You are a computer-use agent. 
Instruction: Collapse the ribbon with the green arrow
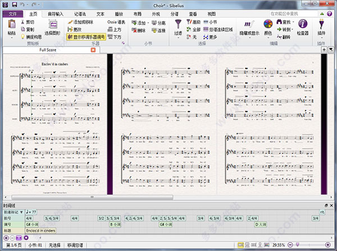pyautogui.click(x=322, y=13)
